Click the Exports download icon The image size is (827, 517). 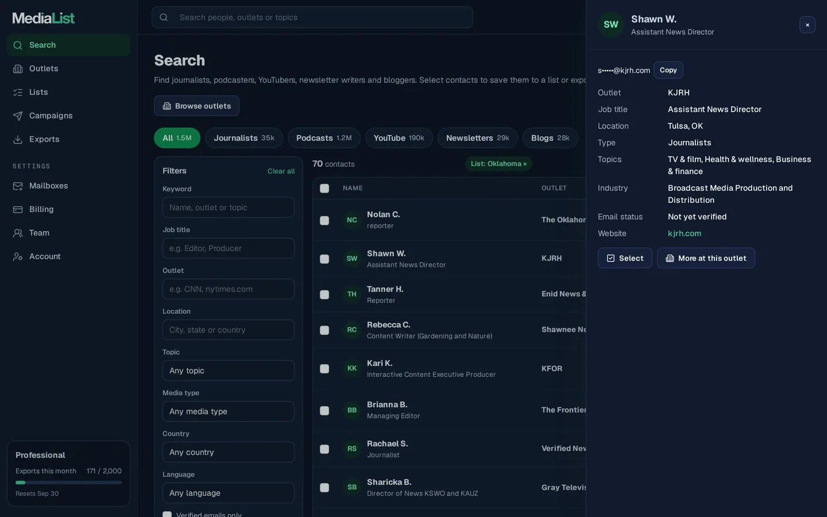click(18, 140)
